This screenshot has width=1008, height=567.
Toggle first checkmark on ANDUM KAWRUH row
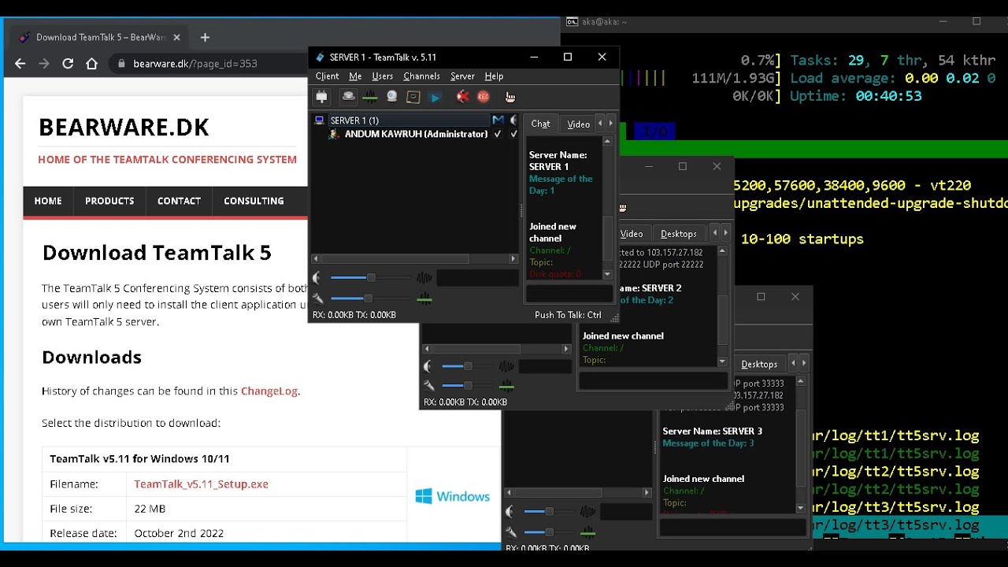pos(498,134)
